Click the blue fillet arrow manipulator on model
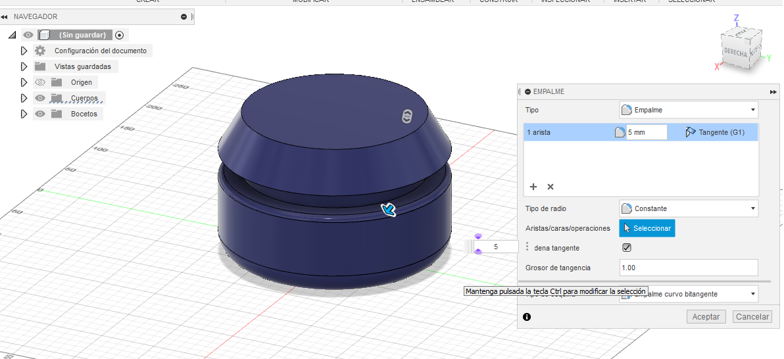 (389, 210)
